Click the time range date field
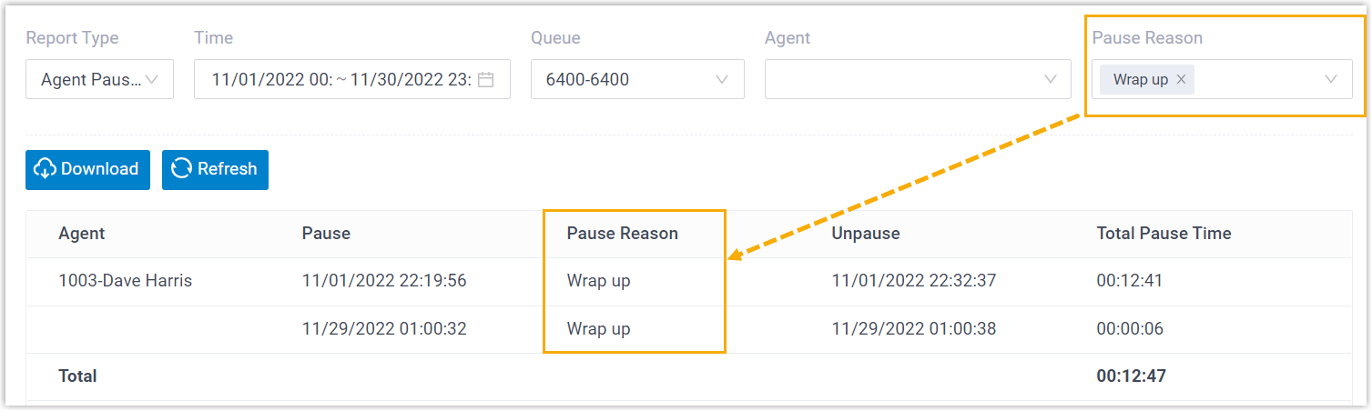This screenshot has height=411, width=1372. [340, 79]
